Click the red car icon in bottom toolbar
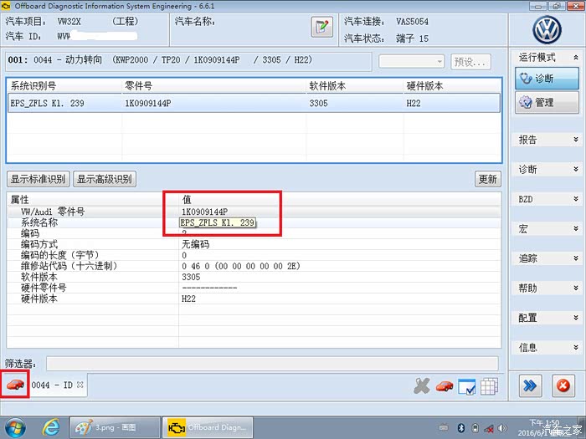The width and height of the screenshot is (586, 439). [445, 385]
